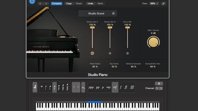Click the Main Volume 0 dB value

pos(153,33)
